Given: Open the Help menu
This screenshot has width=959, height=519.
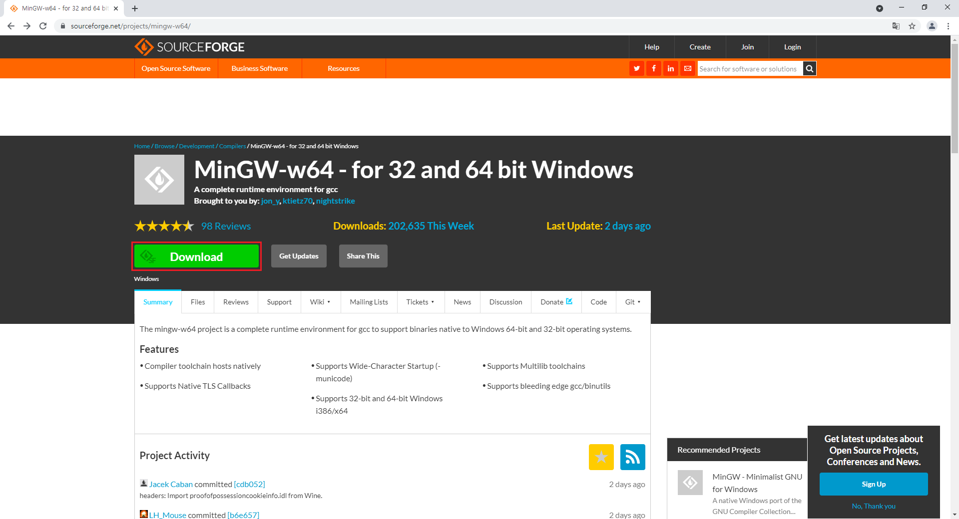Looking at the screenshot, I should point(652,47).
